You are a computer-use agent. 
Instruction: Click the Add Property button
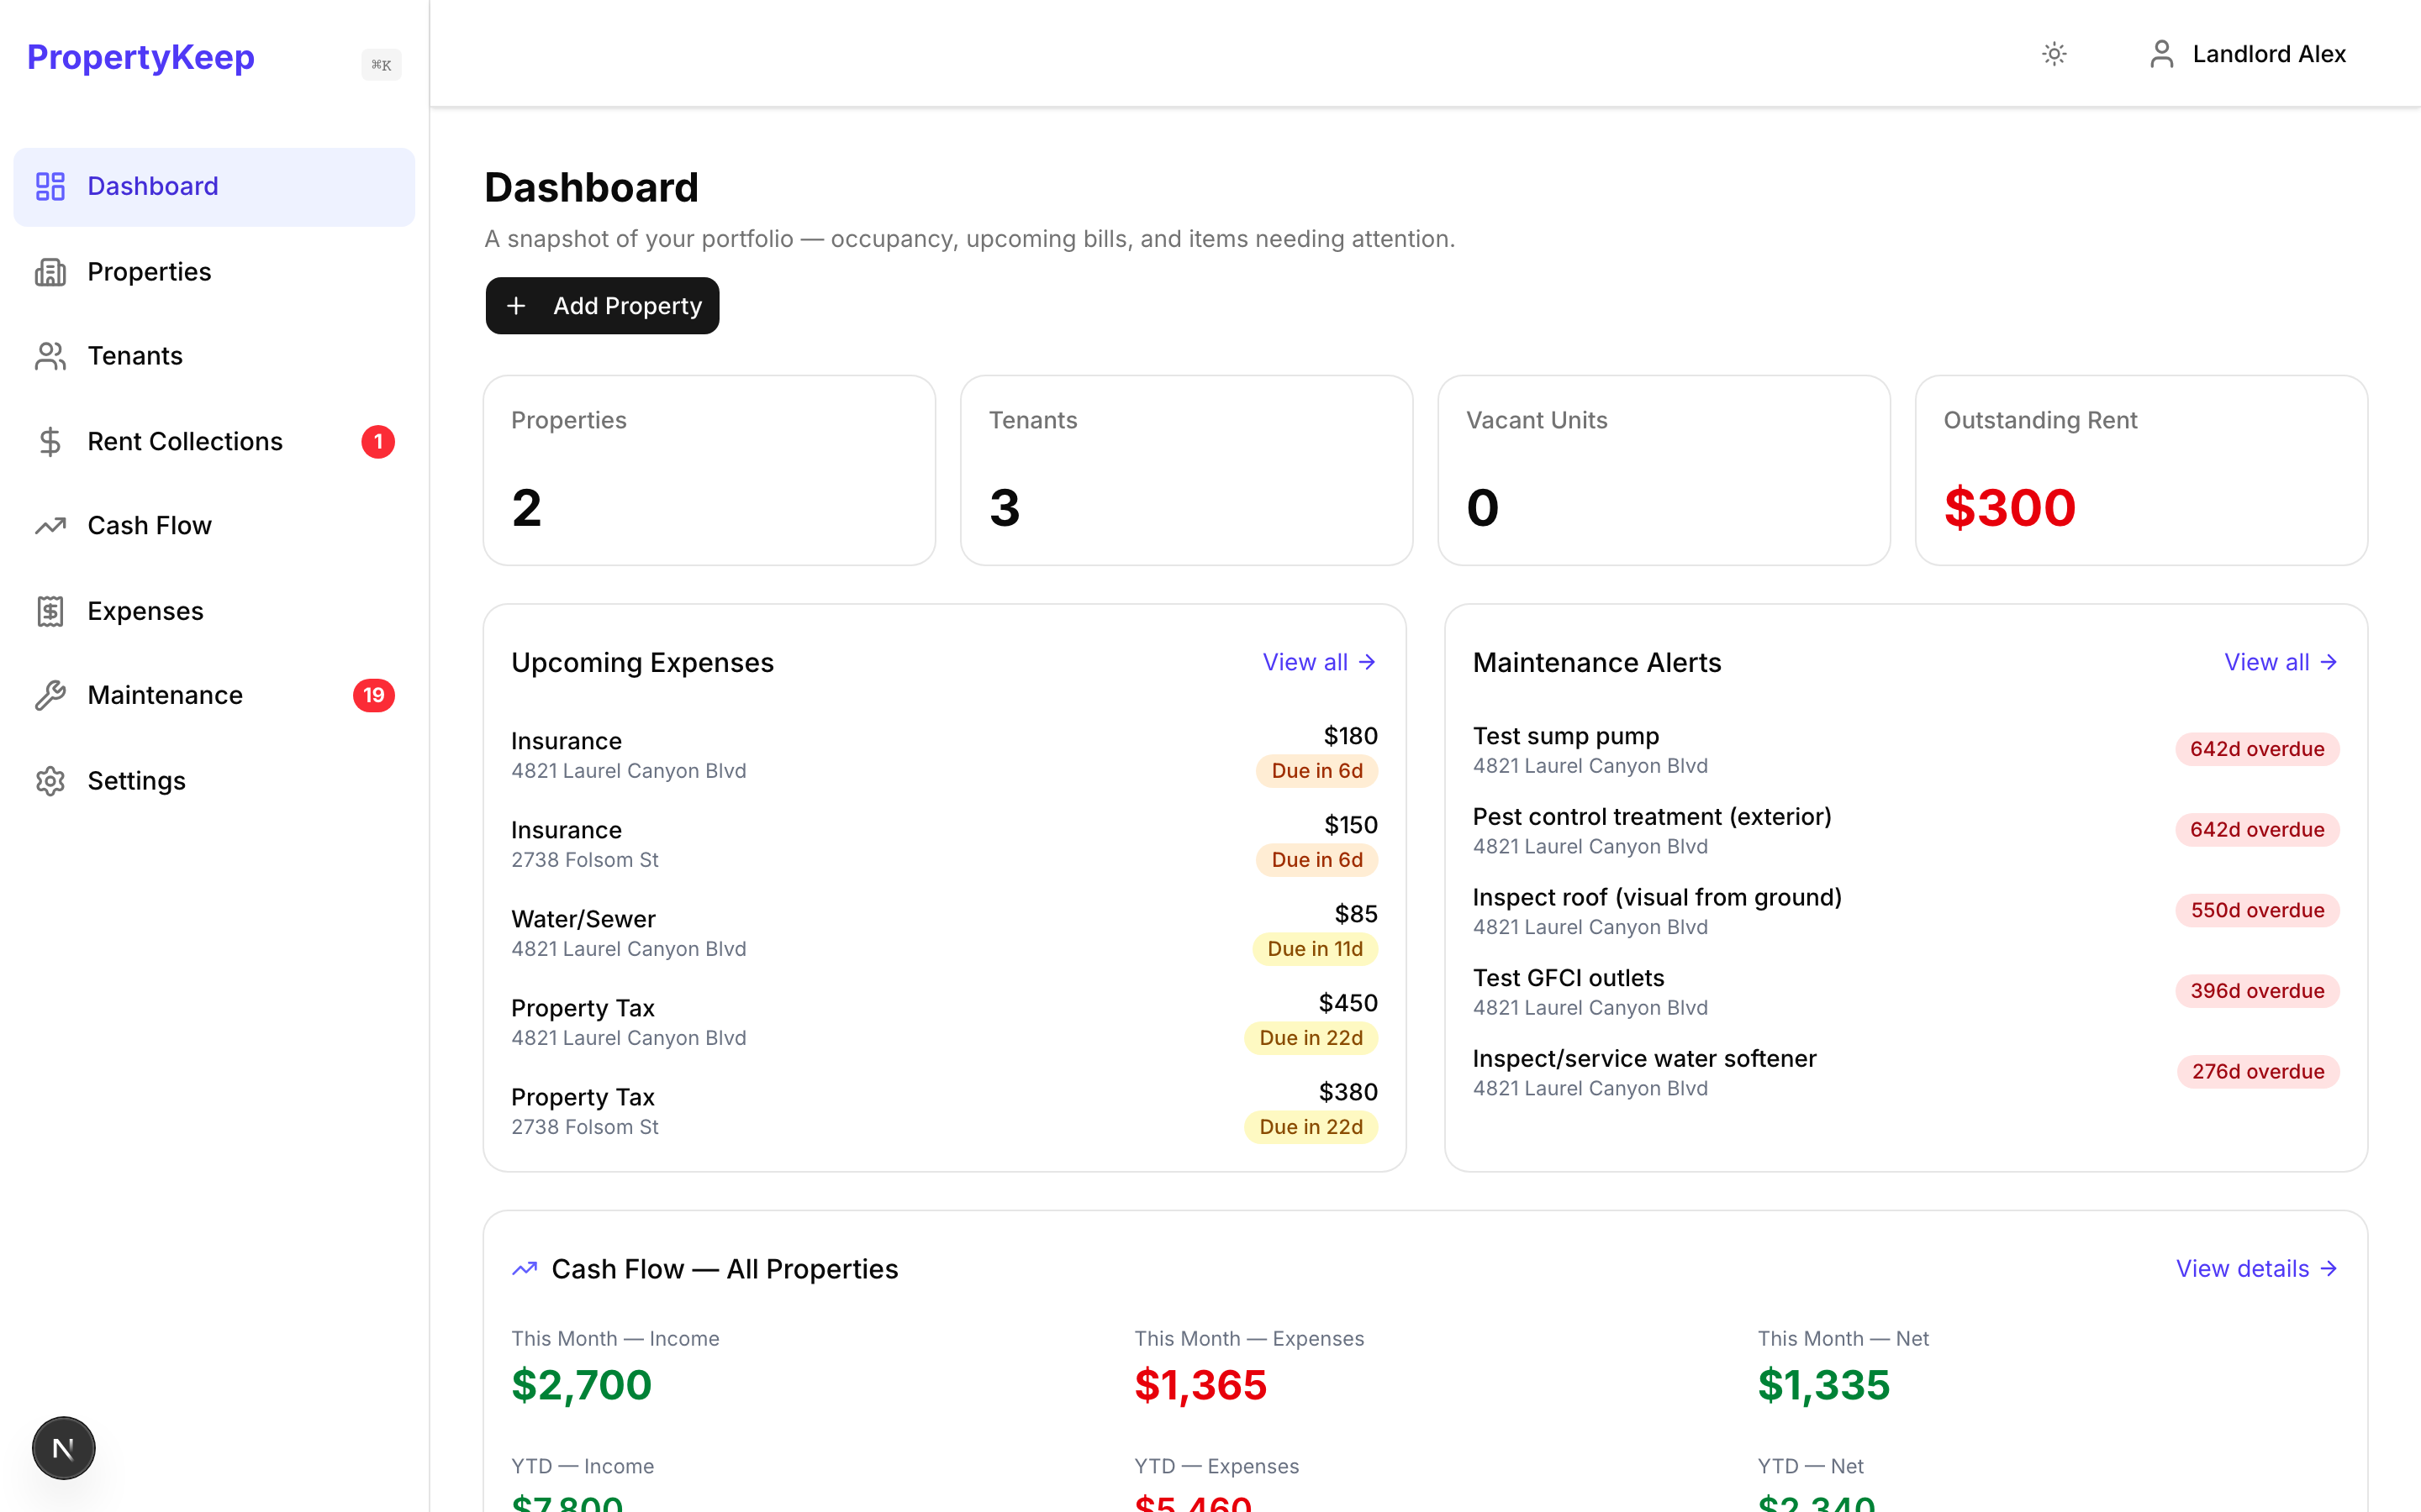pyautogui.click(x=601, y=305)
